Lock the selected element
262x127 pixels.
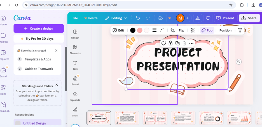point(170,43)
